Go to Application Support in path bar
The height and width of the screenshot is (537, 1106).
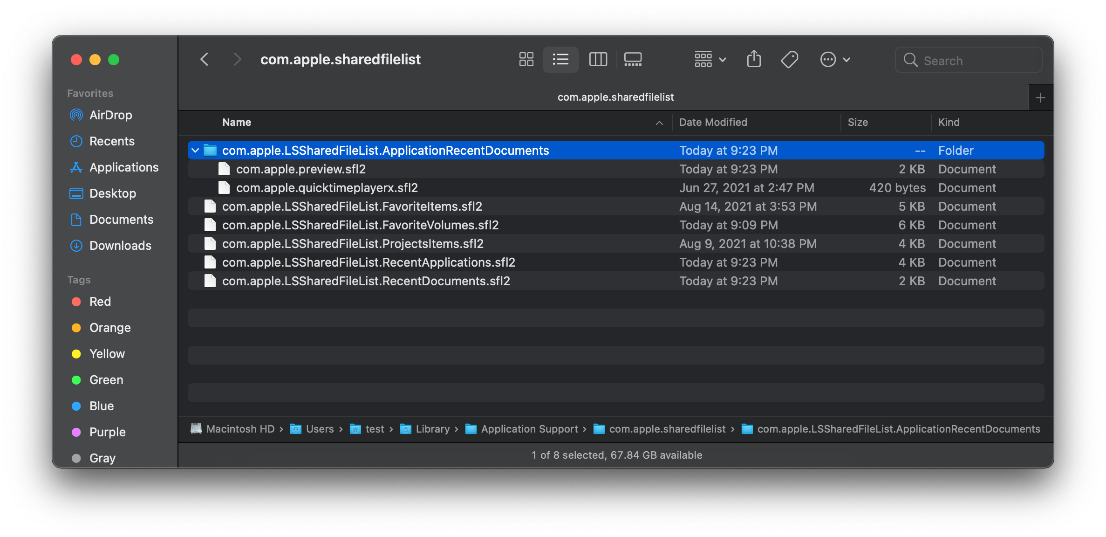529,429
